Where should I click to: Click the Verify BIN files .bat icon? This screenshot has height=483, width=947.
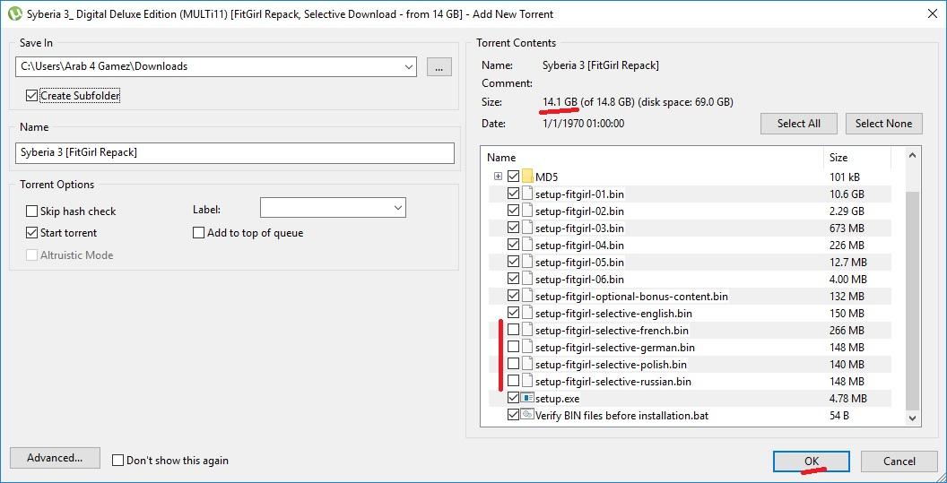[527, 416]
